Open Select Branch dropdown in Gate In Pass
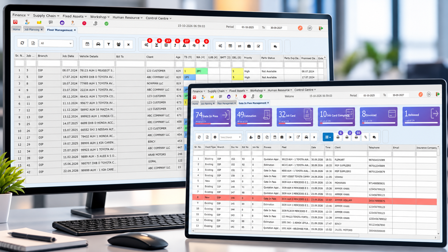Screen dimensions: 448x252 (231, 137)
